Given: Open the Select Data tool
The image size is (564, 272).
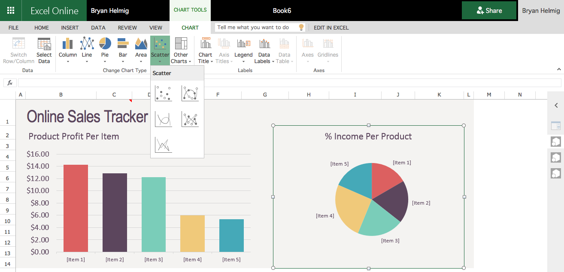Looking at the screenshot, I should click(x=44, y=49).
